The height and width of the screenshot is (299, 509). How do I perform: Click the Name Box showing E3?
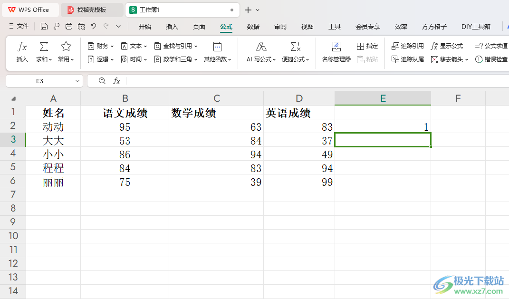pyautogui.click(x=40, y=81)
